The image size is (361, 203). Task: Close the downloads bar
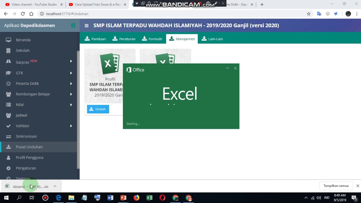tap(358, 186)
